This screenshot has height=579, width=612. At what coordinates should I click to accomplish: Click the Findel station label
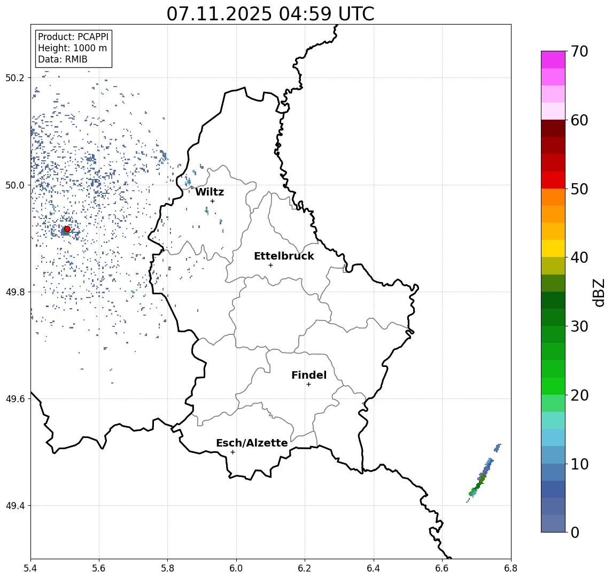(309, 375)
